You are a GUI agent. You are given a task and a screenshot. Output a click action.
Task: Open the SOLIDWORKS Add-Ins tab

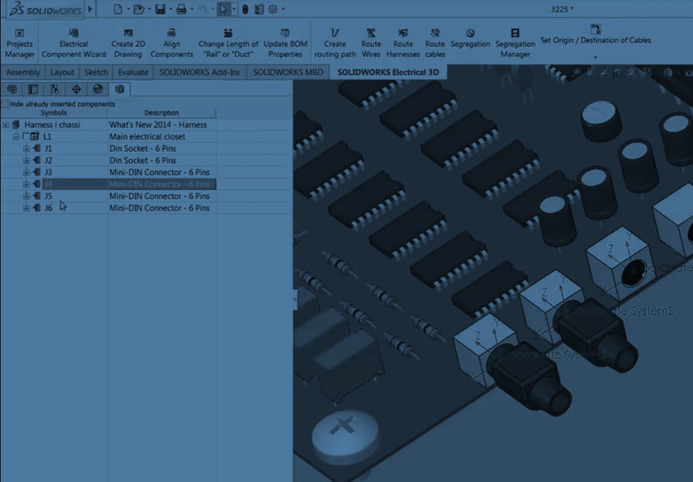coord(199,72)
